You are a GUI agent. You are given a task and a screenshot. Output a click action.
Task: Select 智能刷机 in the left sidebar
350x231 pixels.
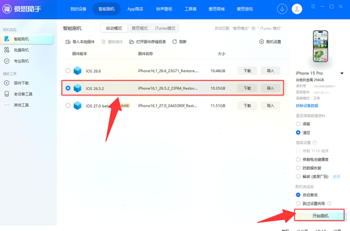27,39
